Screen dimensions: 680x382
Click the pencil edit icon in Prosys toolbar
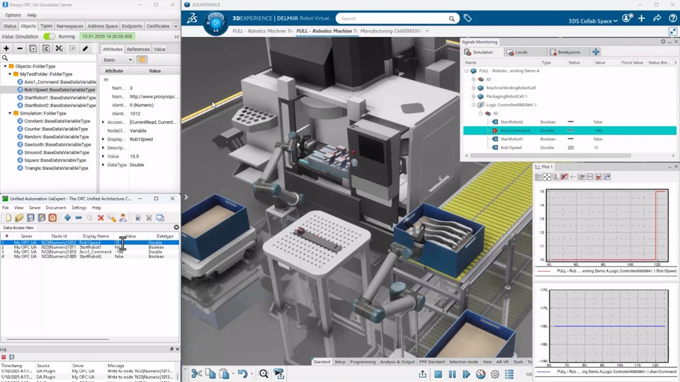click(x=86, y=49)
